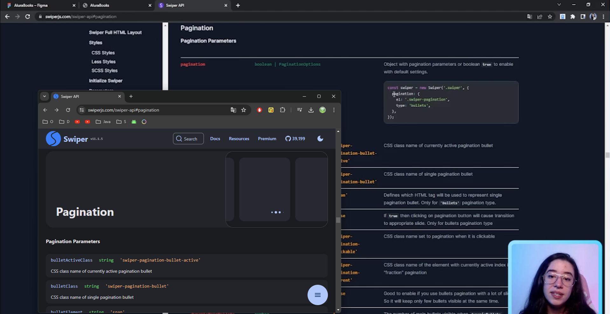Close the Swiper API tab in front window
This screenshot has width=610, height=314.
120,96
